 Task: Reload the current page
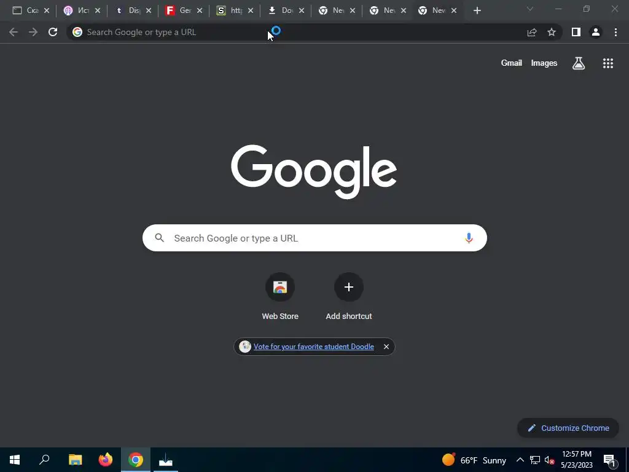(53, 32)
